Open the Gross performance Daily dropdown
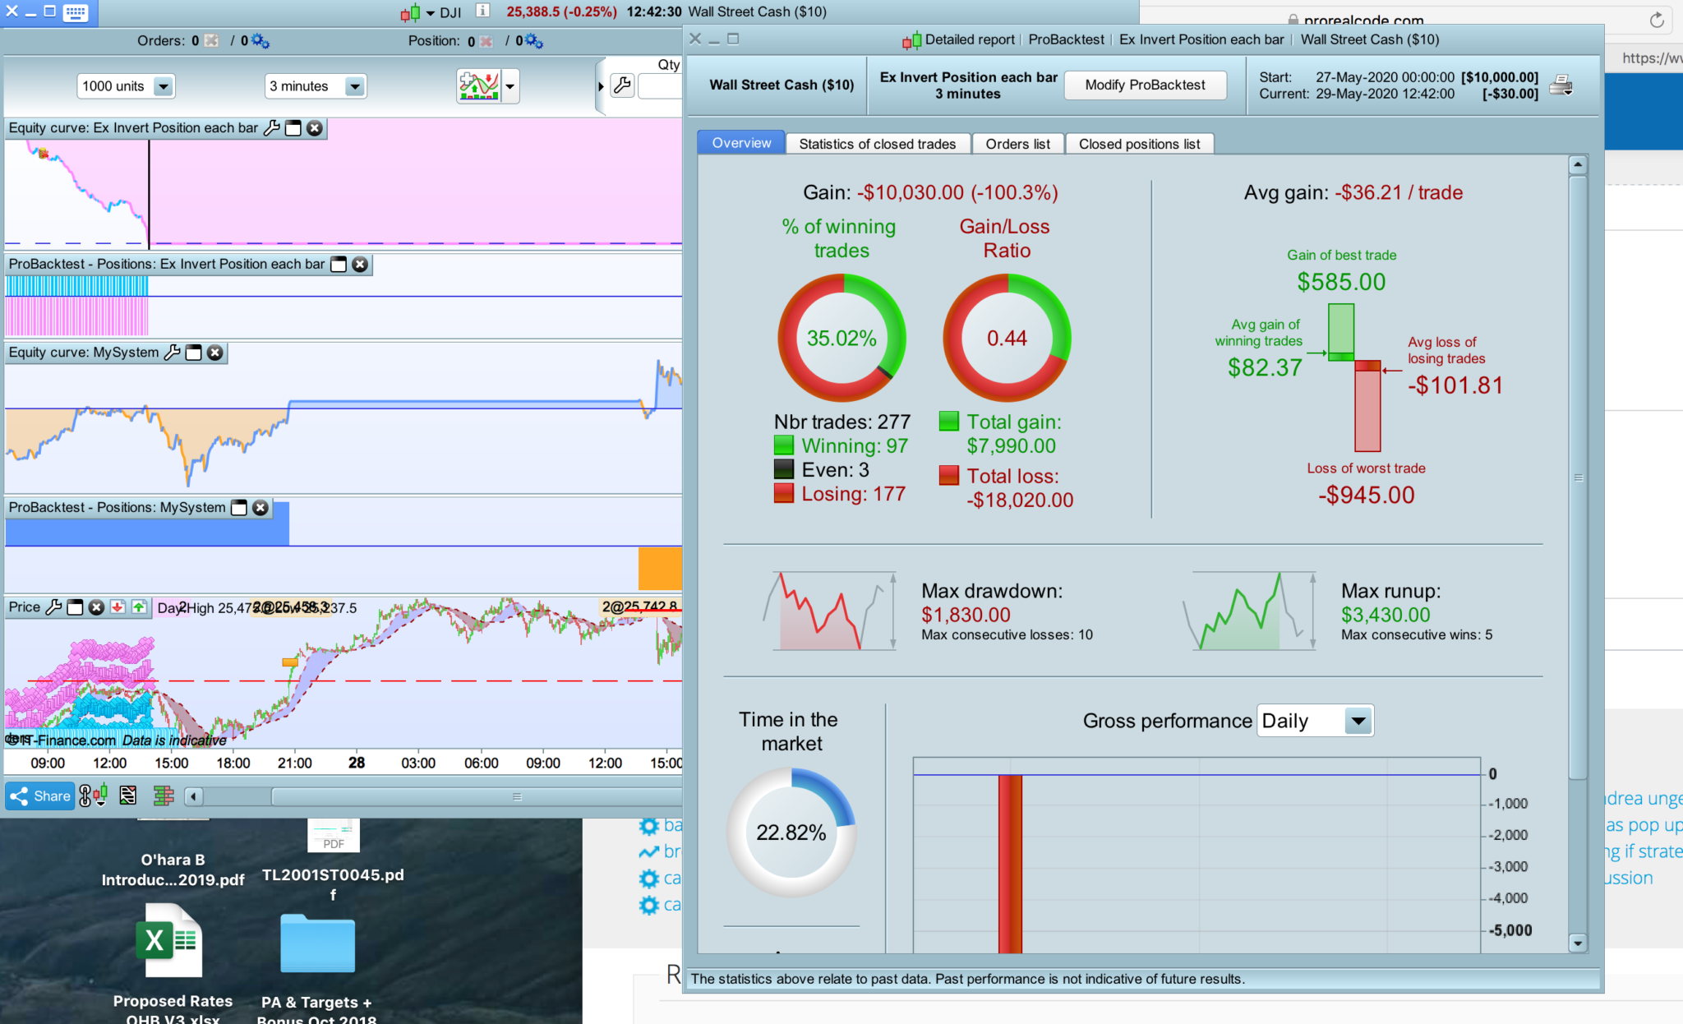1683x1024 pixels. click(1358, 721)
